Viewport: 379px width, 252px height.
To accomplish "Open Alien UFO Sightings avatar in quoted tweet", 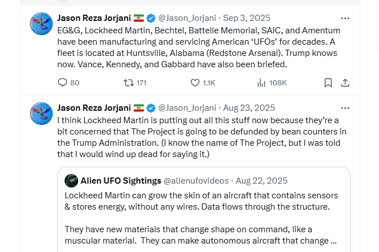I will [71, 181].
